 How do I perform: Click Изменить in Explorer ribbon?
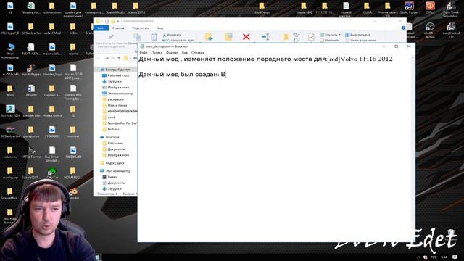pyautogui.click(x=329, y=41)
